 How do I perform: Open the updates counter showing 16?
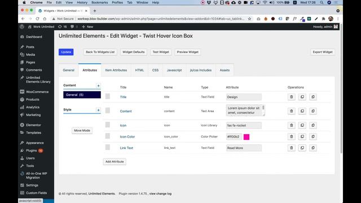[63, 27]
